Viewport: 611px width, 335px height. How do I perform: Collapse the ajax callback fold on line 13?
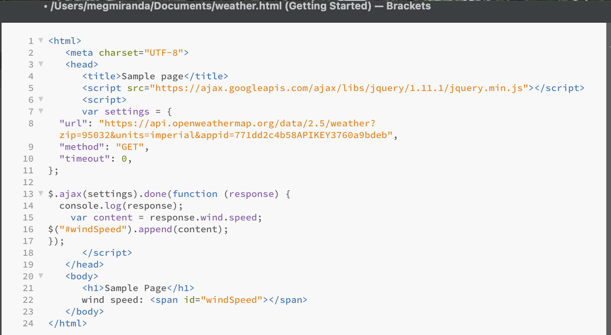[x=41, y=193]
